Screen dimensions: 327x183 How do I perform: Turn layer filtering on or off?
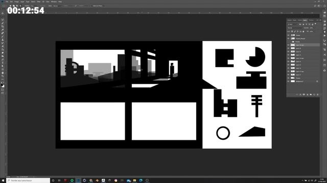pos(316,24)
